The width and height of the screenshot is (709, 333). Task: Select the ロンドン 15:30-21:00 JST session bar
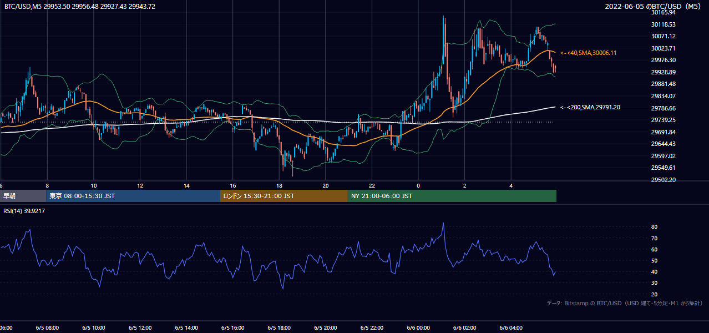[x=284, y=196]
